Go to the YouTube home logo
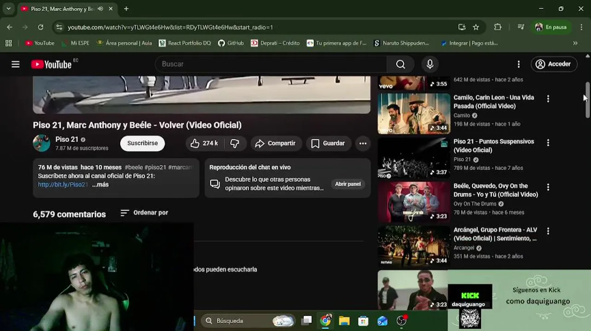Image resolution: width=591 pixels, height=331 pixels. tap(52, 64)
